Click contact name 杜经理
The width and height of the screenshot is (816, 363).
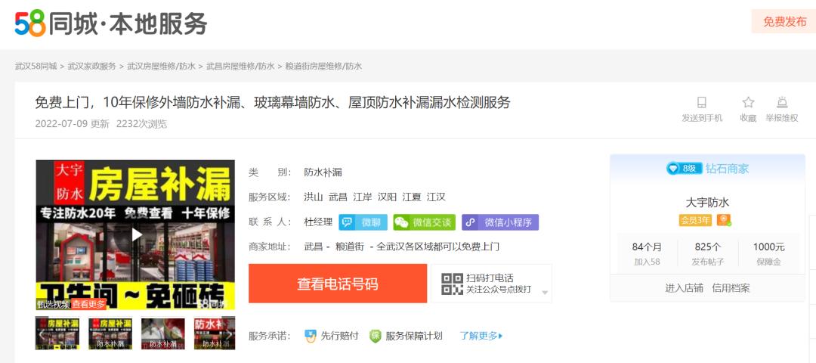click(319, 222)
